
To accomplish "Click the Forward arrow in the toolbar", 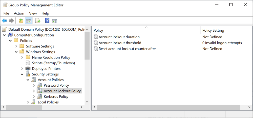I will pyautogui.click(x=11, y=21).
